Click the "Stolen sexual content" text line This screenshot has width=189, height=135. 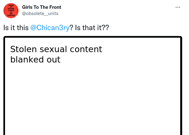[x=56, y=49]
